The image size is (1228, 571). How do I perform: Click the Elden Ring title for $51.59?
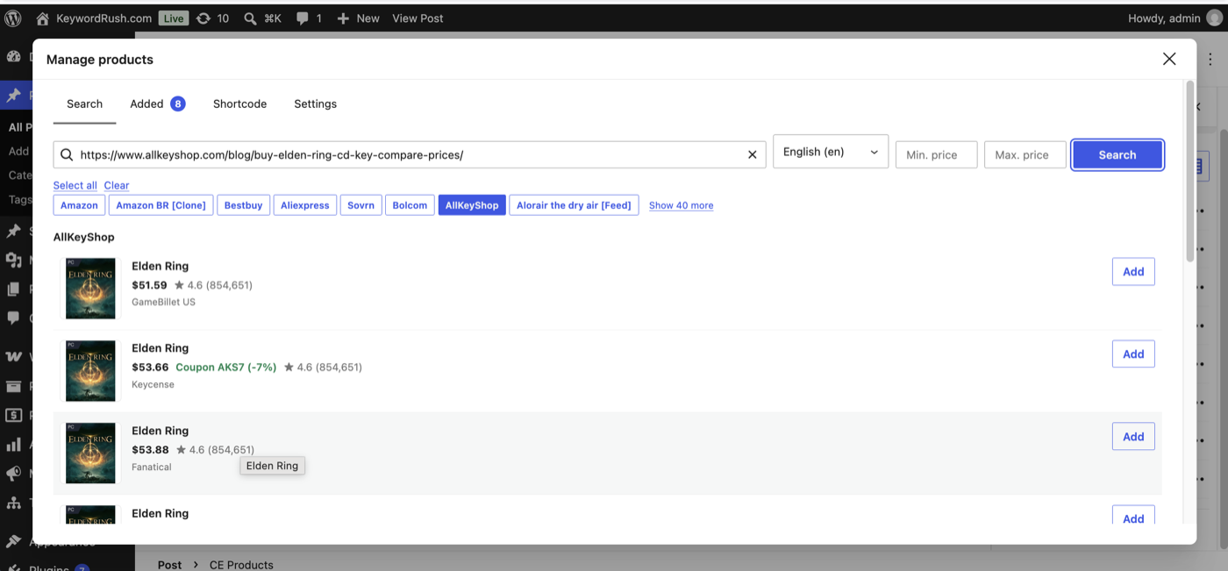click(160, 266)
